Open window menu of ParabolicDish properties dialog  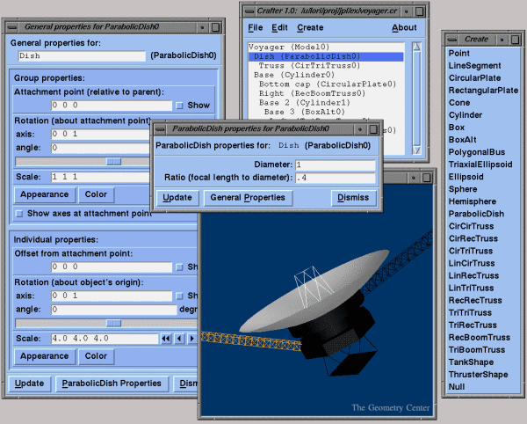point(160,128)
